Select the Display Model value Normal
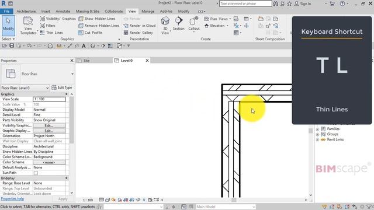Viewport: 374px width, 210px height. point(49,110)
